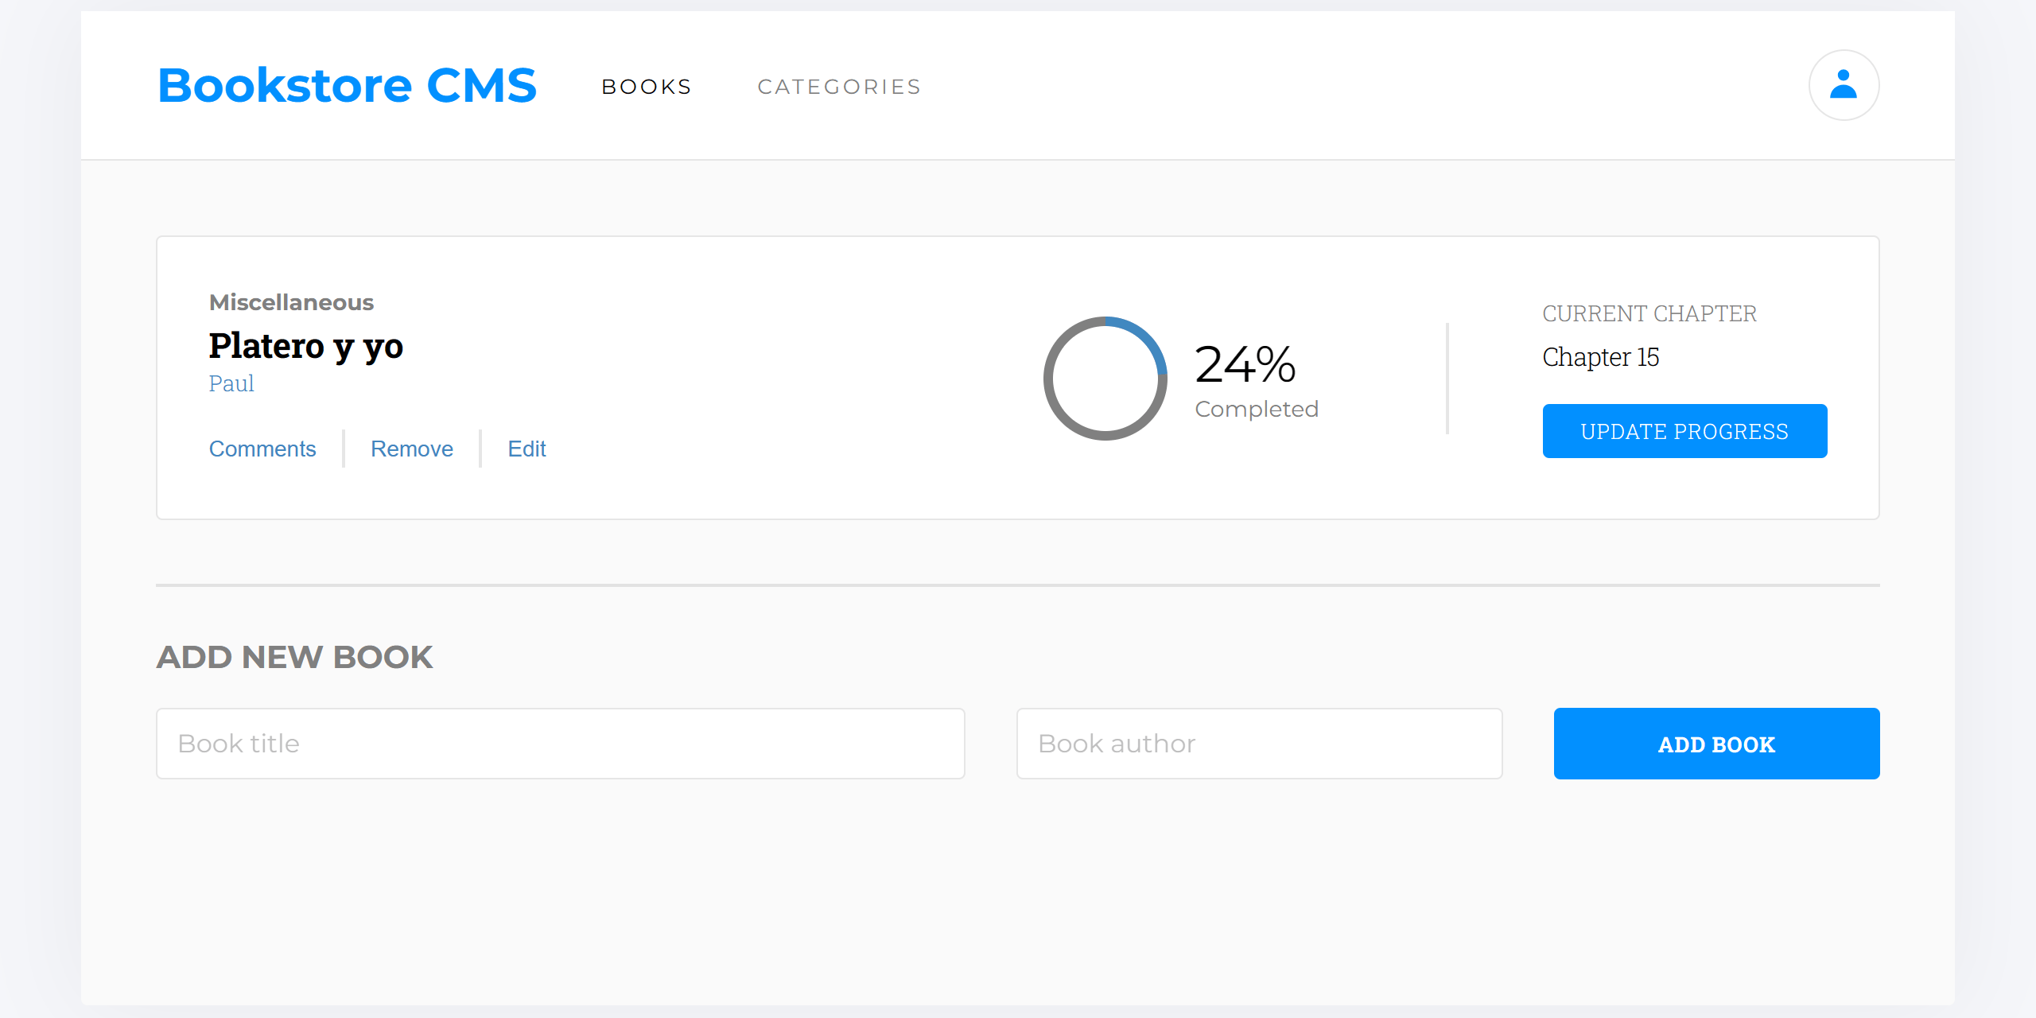Click the Completed label beside the circle
Screen dimensions: 2036x1018
(1256, 408)
